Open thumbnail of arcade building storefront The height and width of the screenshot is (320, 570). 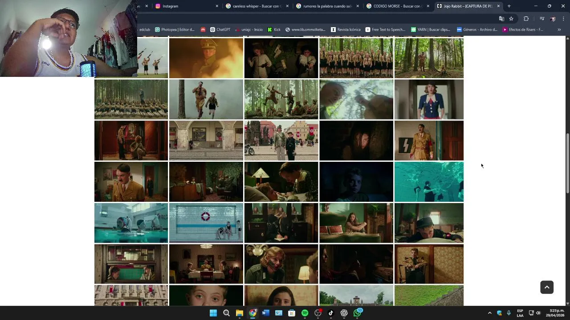(x=206, y=140)
